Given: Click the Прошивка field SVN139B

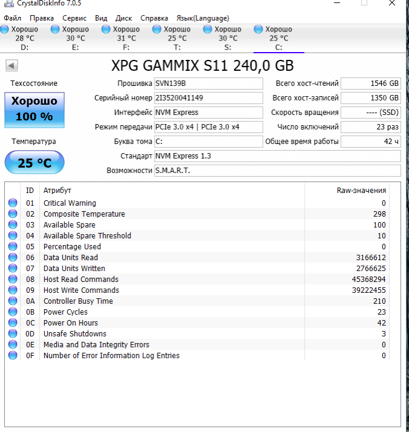Looking at the screenshot, I should [208, 83].
